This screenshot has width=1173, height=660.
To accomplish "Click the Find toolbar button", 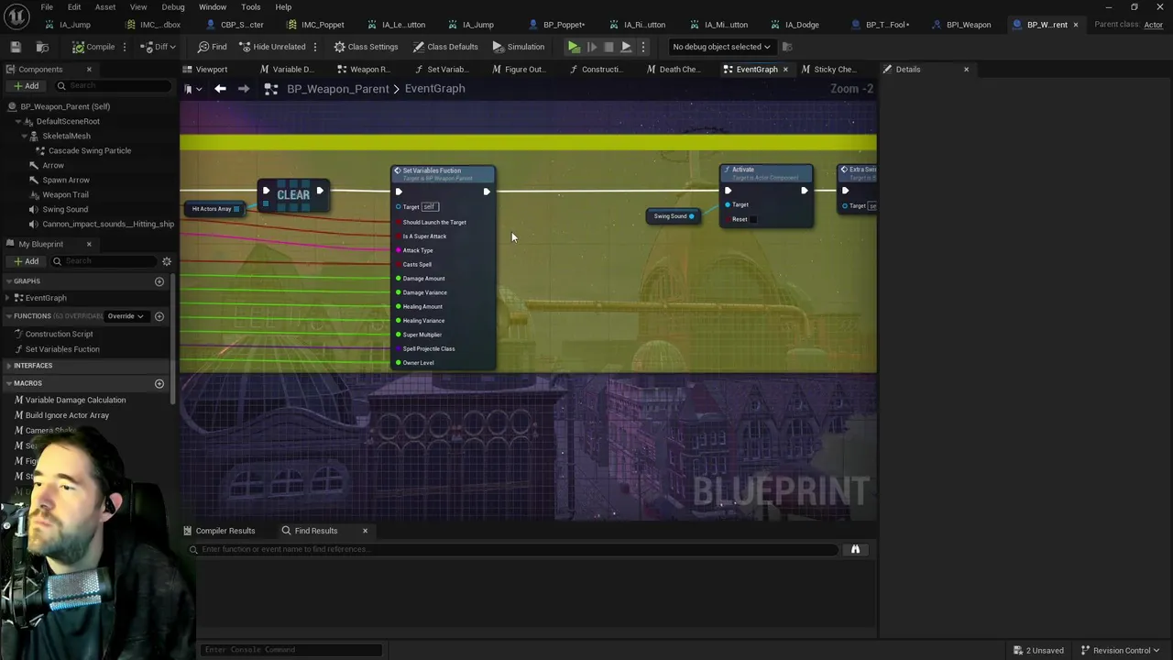I will pos(212,47).
